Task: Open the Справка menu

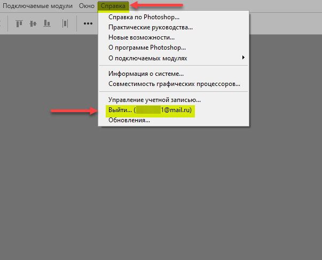Action: 113,6
